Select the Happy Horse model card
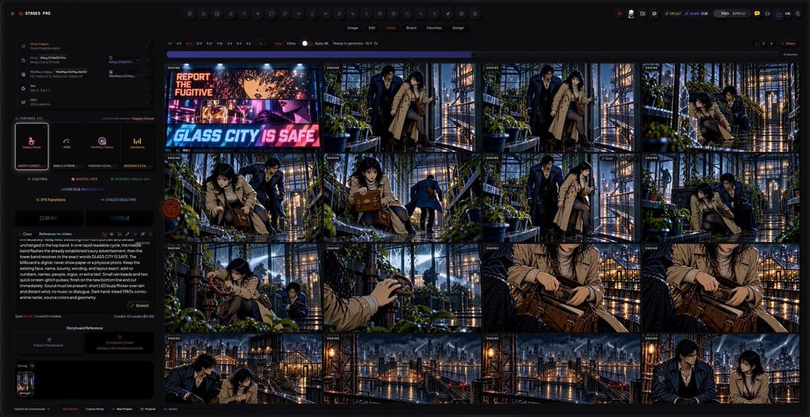Screen dimensions: 810x417 coord(32,146)
